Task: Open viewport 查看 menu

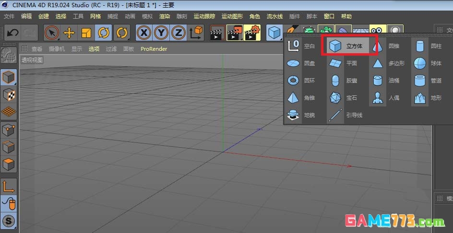Action: point(36,49)
